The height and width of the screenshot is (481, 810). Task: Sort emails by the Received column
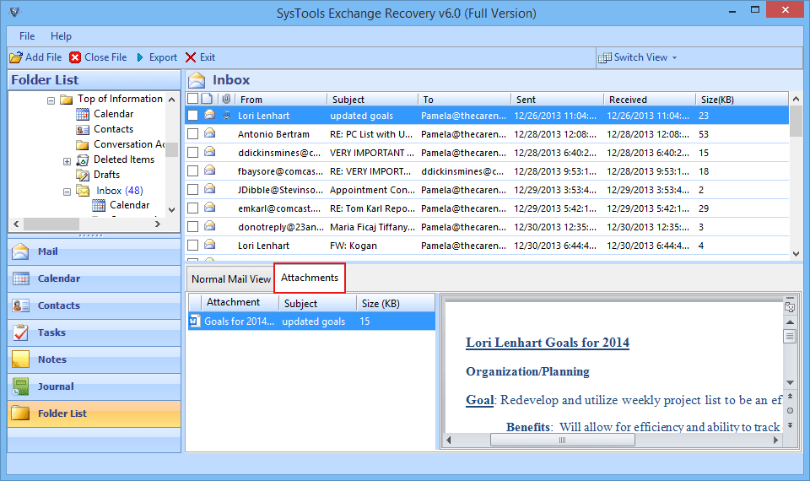[x=650, y=100]
